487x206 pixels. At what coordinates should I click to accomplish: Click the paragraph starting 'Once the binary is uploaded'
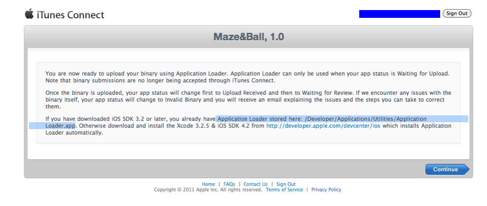coord(248,99)
